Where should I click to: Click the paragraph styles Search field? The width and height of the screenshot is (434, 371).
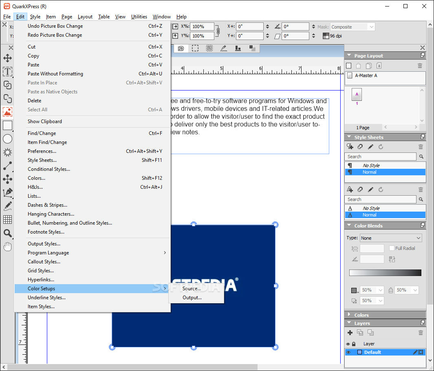pyautogui.click(x=380, y=157)
